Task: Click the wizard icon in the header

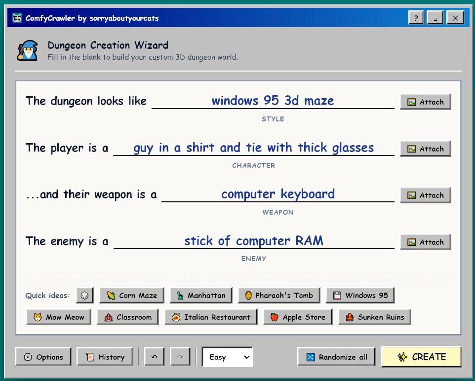Action: (x=28, y=50)
